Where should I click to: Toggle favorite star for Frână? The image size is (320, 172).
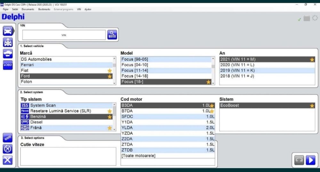[x=109, y=128]
